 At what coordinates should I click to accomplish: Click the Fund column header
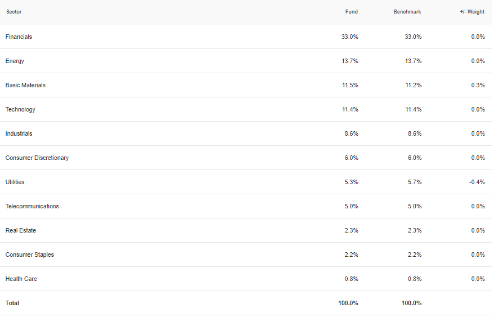[351, 12]
